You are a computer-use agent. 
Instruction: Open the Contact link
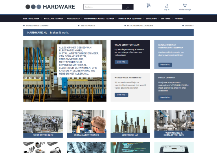point(189,26)
